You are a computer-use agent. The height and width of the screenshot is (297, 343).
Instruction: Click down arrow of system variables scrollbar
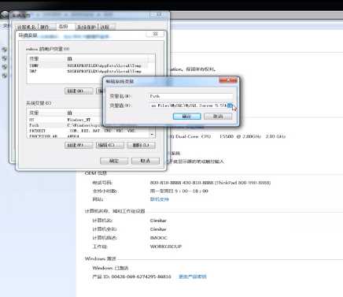(152, 135)
